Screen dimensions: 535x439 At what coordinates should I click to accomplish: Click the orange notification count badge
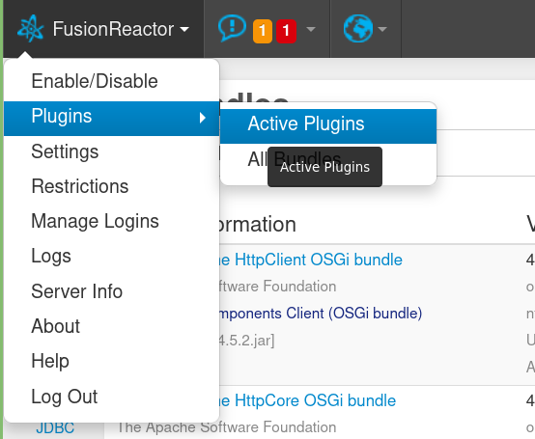pyautogui.click(x=263, y=31)
